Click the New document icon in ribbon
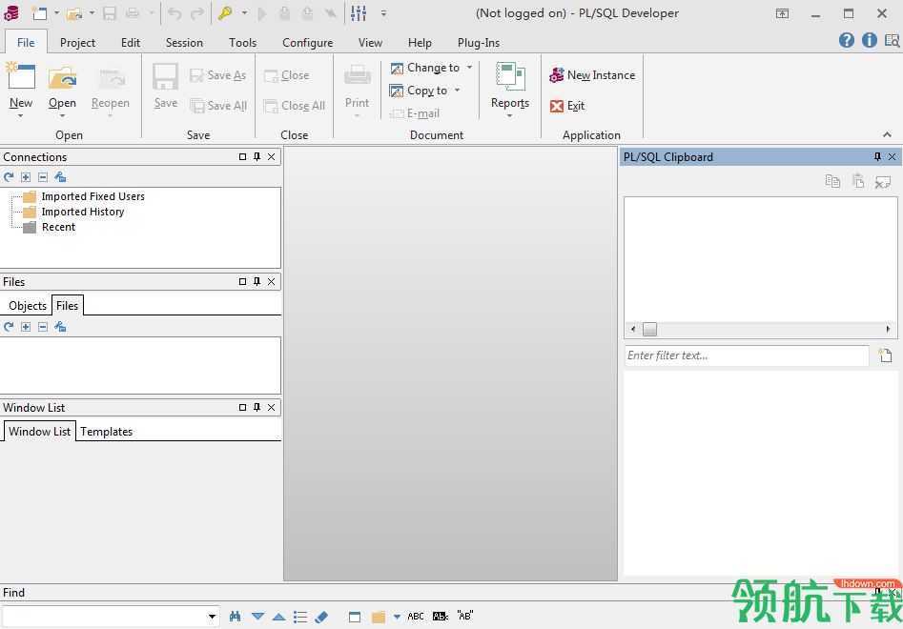 [x=21, y=77]
